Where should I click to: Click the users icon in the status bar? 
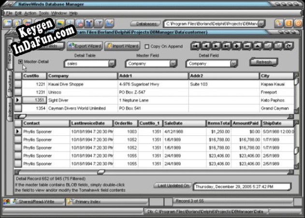[7, 202]
